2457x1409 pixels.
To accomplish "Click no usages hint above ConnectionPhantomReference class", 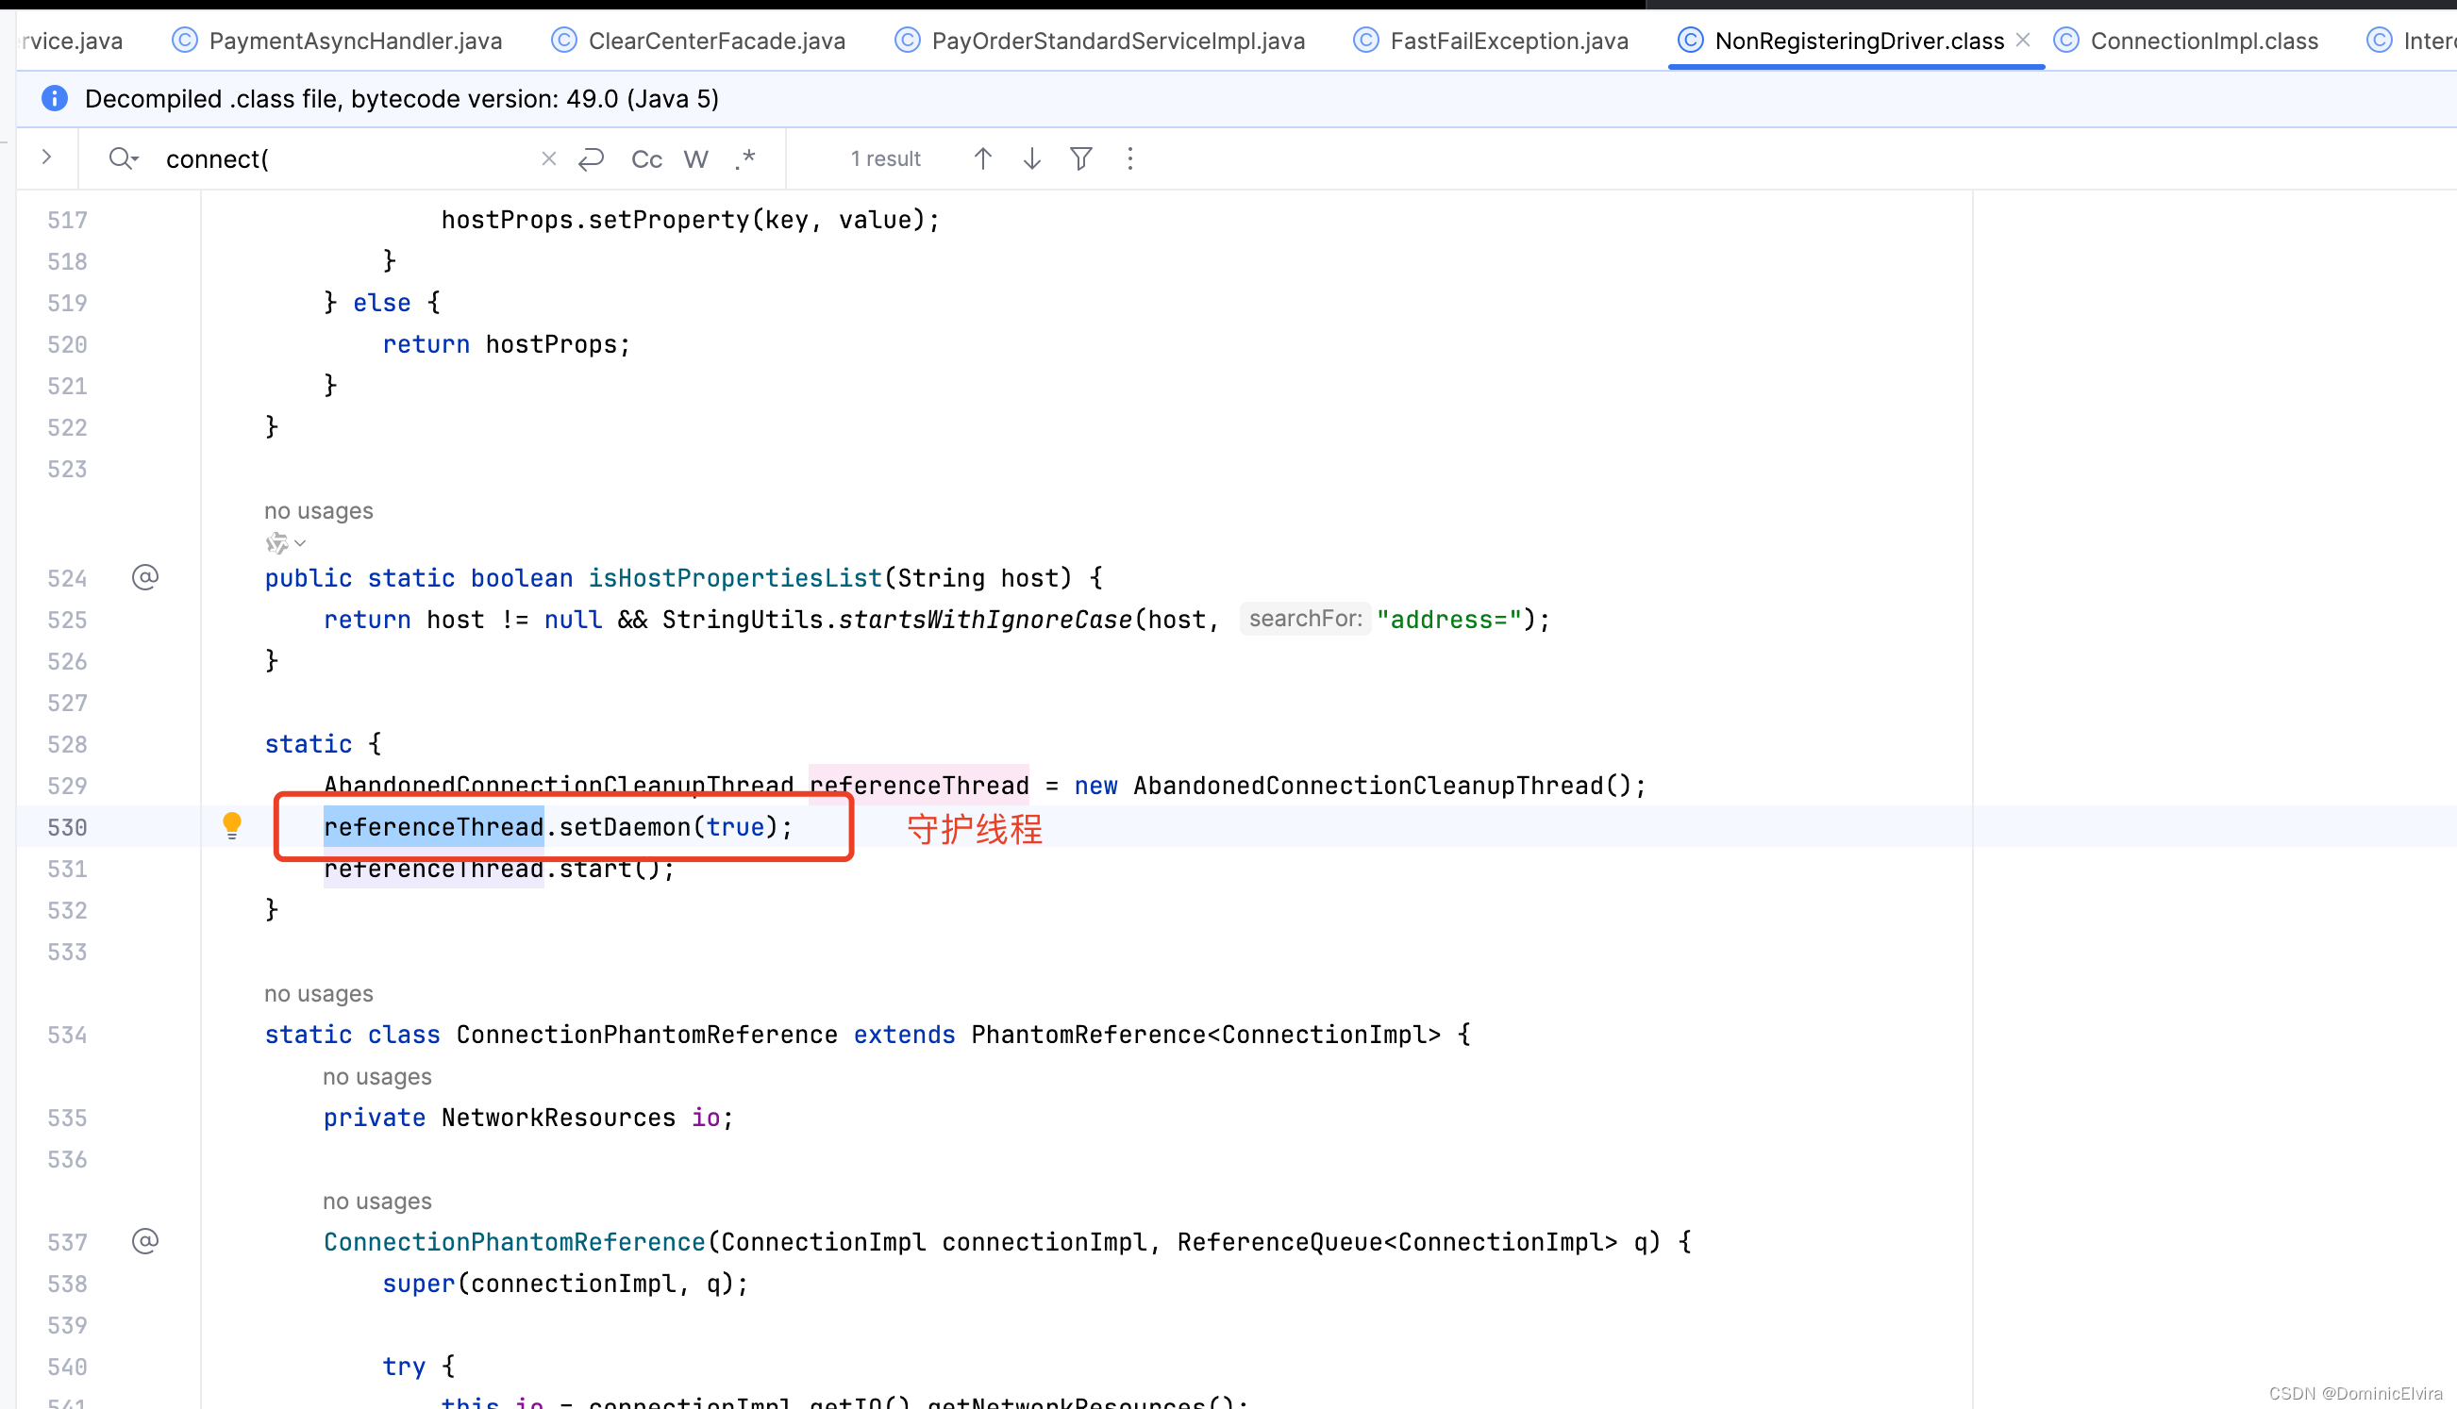I will click(319, 994).
